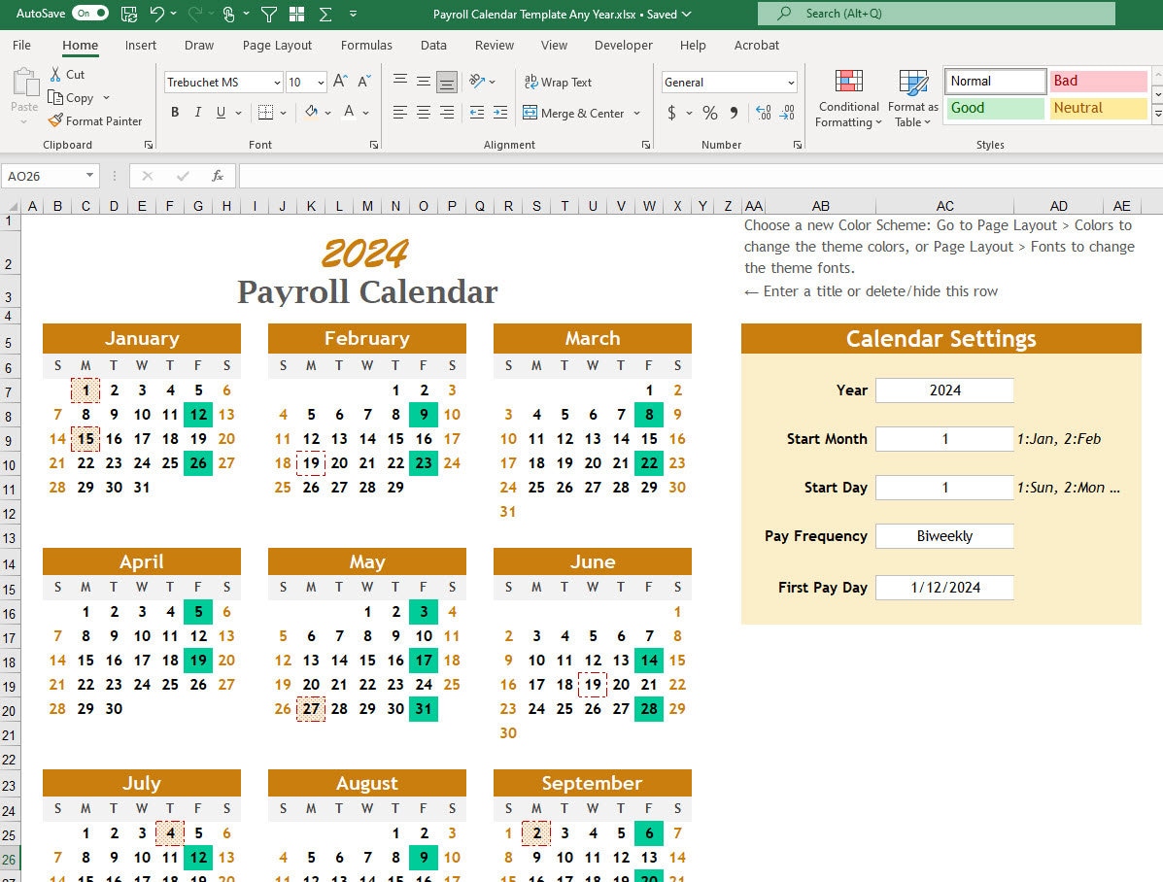Click Format Painter

tap(95, 120)
